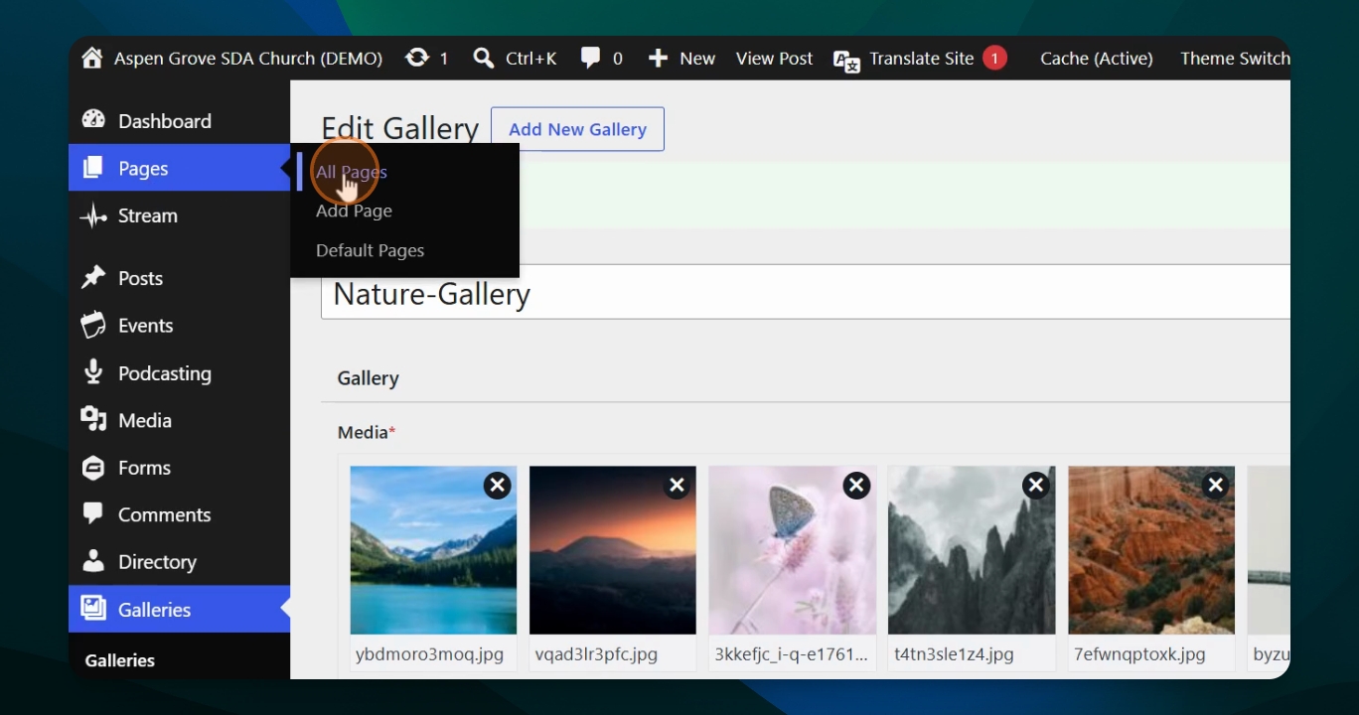Open Cache (Active) in the admin bar
The height and width of the screenshot is (715, 1359).
(1097, 59)
